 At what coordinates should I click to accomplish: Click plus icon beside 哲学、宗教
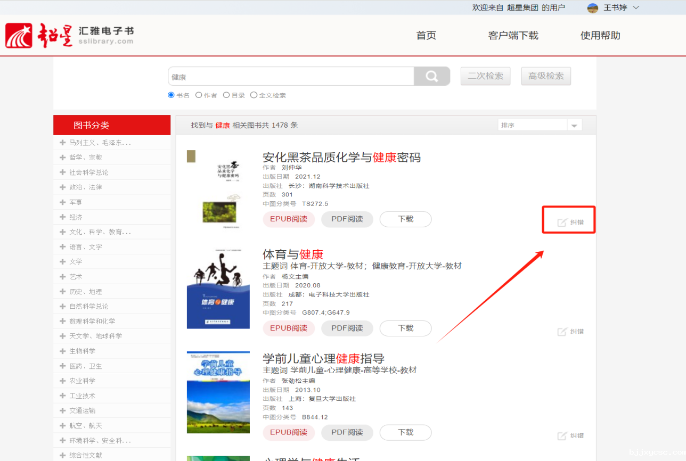[63, 158]
